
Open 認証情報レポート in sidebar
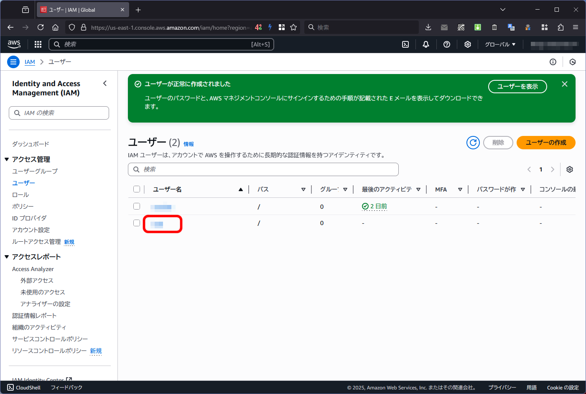coord(34,315)
